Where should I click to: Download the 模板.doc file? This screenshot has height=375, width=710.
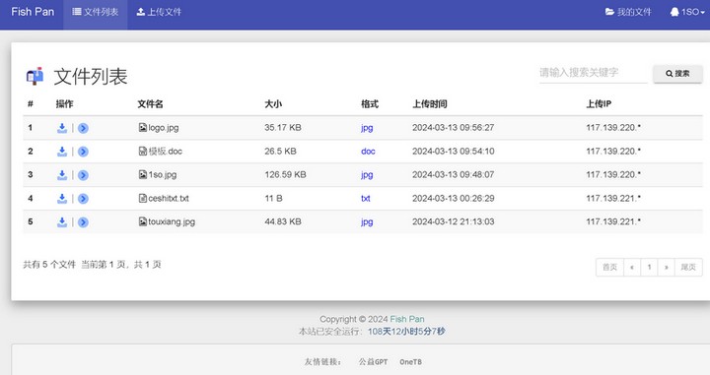(62, 152)
